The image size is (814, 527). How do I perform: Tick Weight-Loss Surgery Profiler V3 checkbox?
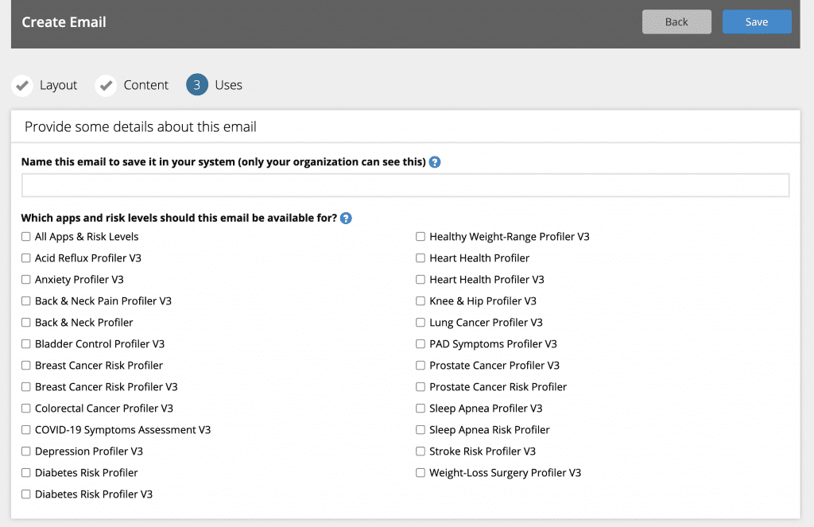(421, 472)
